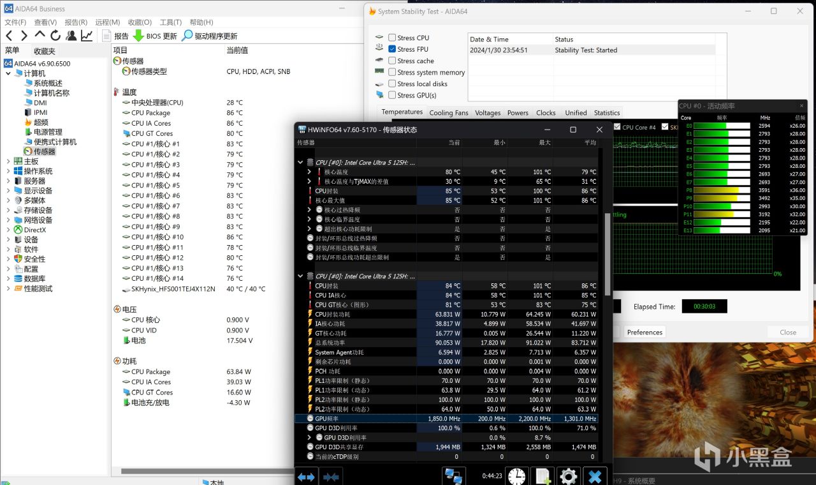
Task: Click HWiNFO log file add icon
Action: pyautogui.click(x=543, y=476)
